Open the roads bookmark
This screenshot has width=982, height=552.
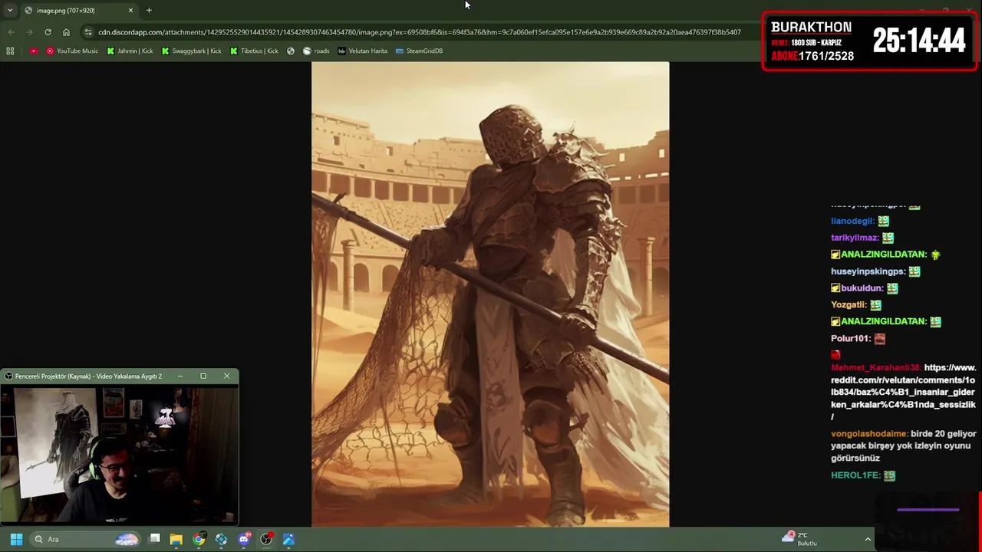(x=316, y=51)
